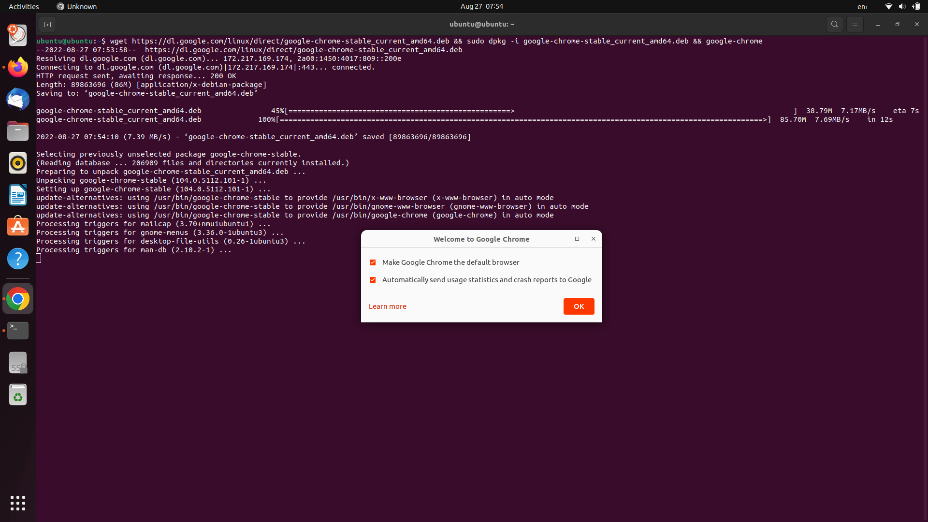Click the 100% download progress line

click(x=464, y=119)
